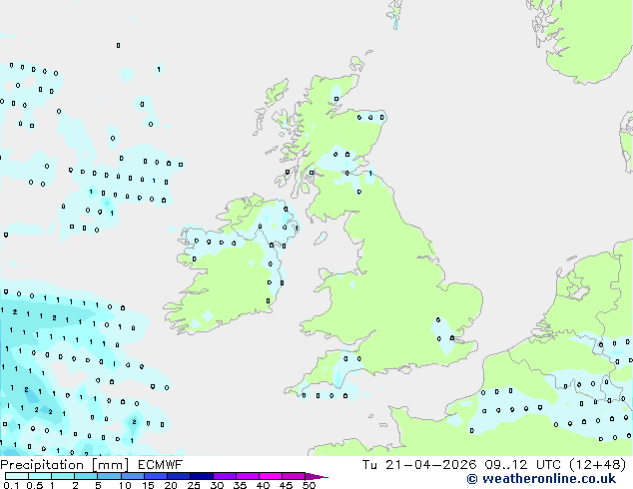Open the weatheronline.co.uk copyright link
This screenshot has width=633, height=489.
pos(541,479)
